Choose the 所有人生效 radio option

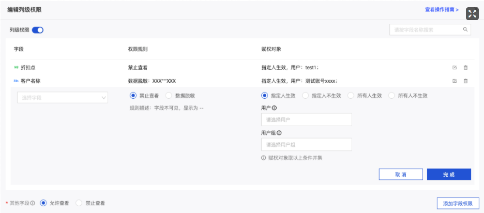point(351,96)
